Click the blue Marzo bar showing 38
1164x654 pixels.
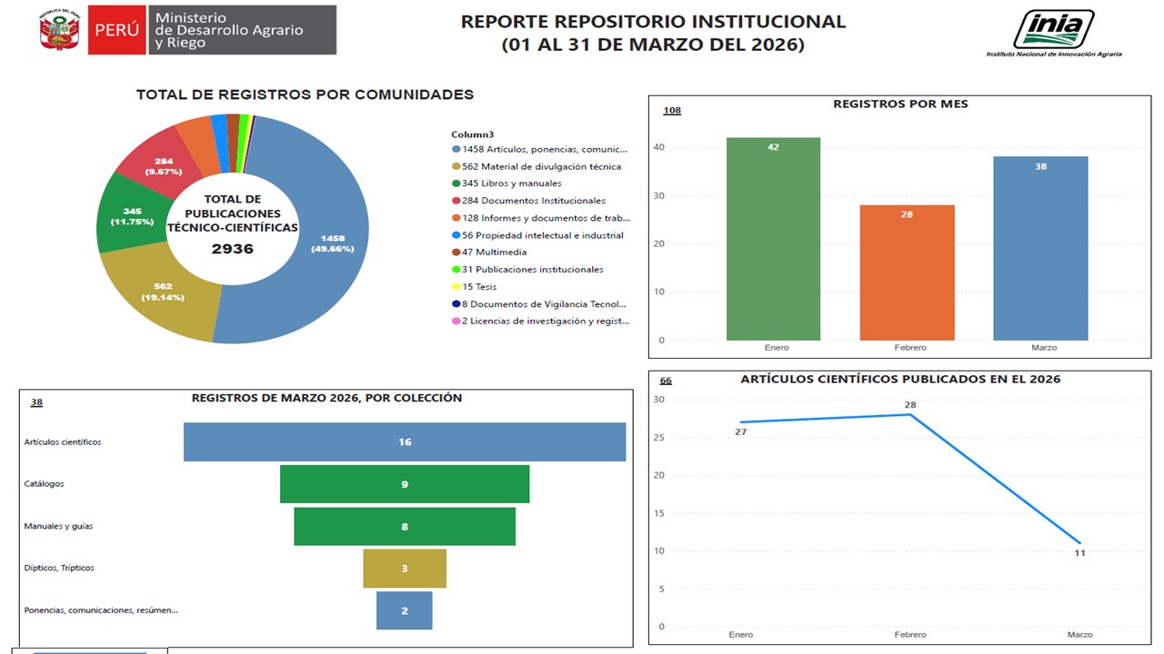[x=1040, y=249]
